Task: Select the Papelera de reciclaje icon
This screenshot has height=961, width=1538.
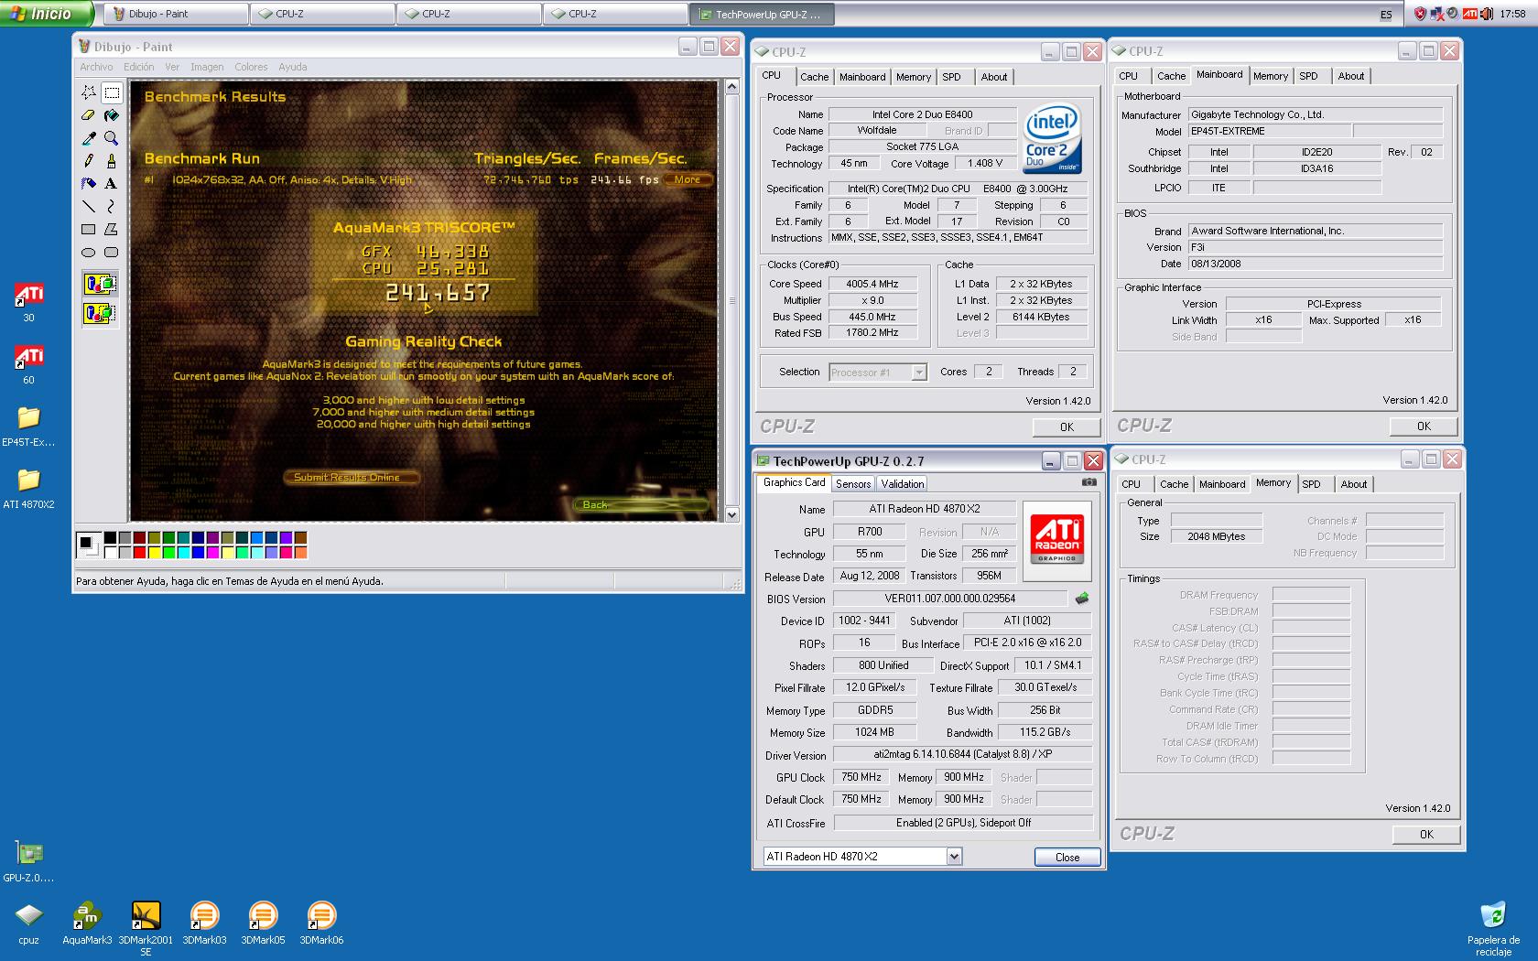Action: 1493,928
